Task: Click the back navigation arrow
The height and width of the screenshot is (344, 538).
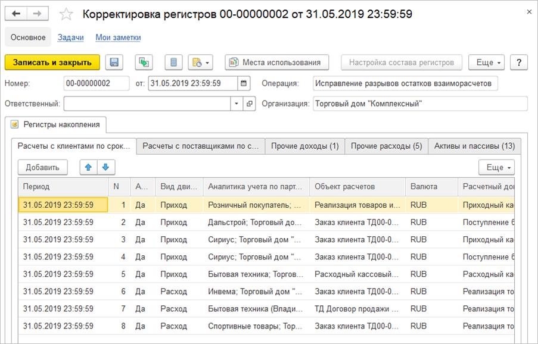Action: [16, 14]
